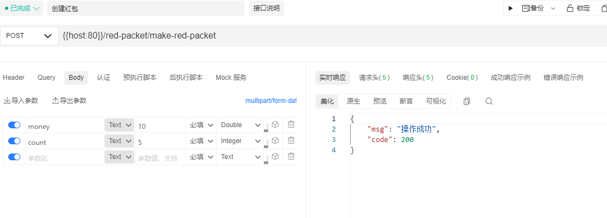The height and width of the screenshot is (218, 607).
Task: Click the 创建红包 name field
Action: [x=146, y=8]
